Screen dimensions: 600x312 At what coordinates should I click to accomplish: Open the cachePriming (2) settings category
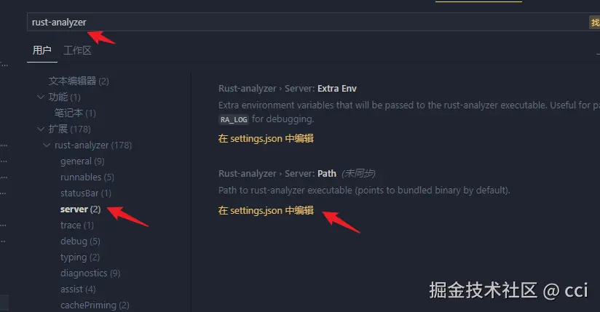pos(94,305)
